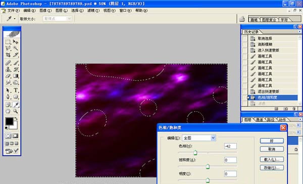The width and height of the screenshot is (303, 184).
Task: Click the 载入(L)... button
Action: pos(272,159)
